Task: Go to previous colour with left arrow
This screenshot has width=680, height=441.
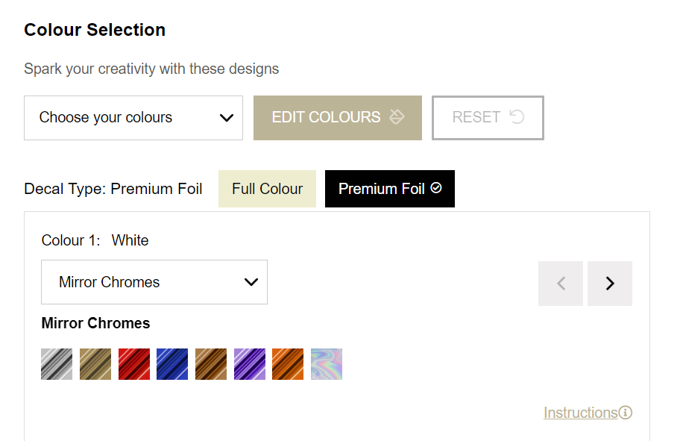Action: [x=561, y=284]
